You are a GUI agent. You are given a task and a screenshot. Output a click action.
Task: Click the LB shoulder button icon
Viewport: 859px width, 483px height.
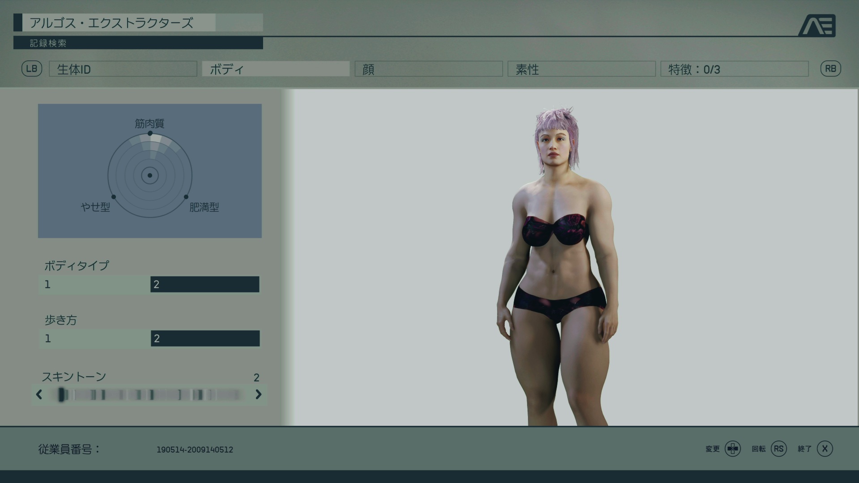point(32,69)
